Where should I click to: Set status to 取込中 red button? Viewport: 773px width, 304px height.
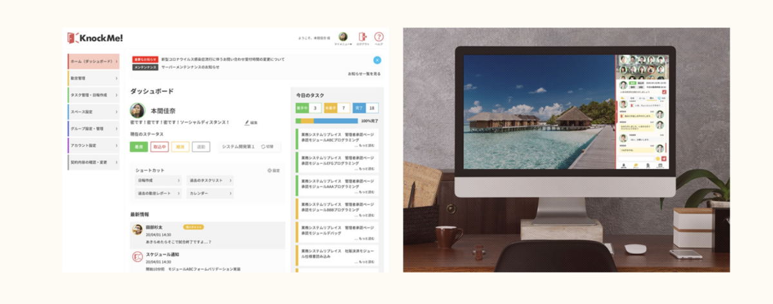(159, 147)
